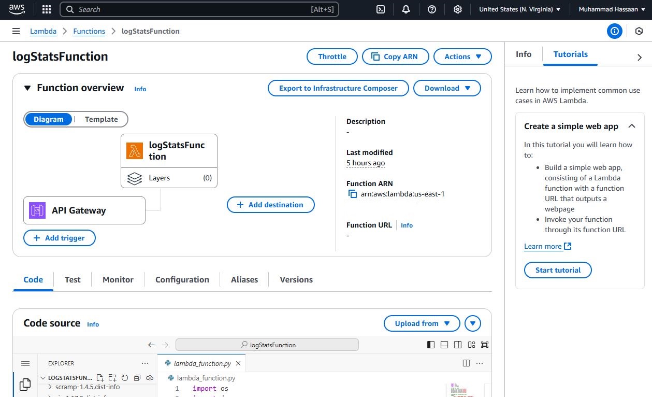Open the region selector United States (N. Virginia)
Screen dimensions: 652x397
coord(520,9)
